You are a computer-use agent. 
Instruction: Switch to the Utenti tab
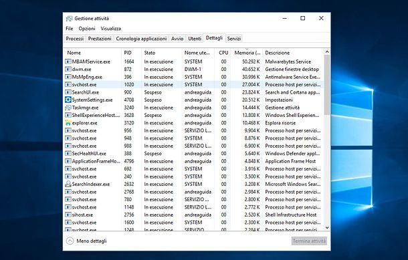[x=195, y=39]
